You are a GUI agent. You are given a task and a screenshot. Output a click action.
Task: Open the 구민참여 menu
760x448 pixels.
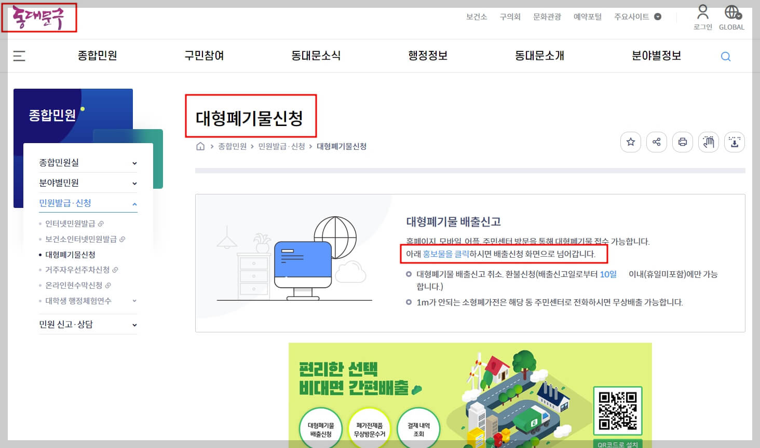click(204, 55)
